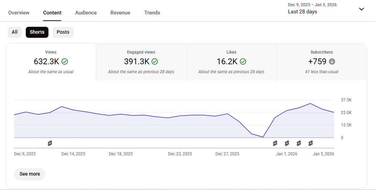Click the leftmost Shorts publish marker on the timeline
Viewport: 376px width, 190px height.
[50, 143]
